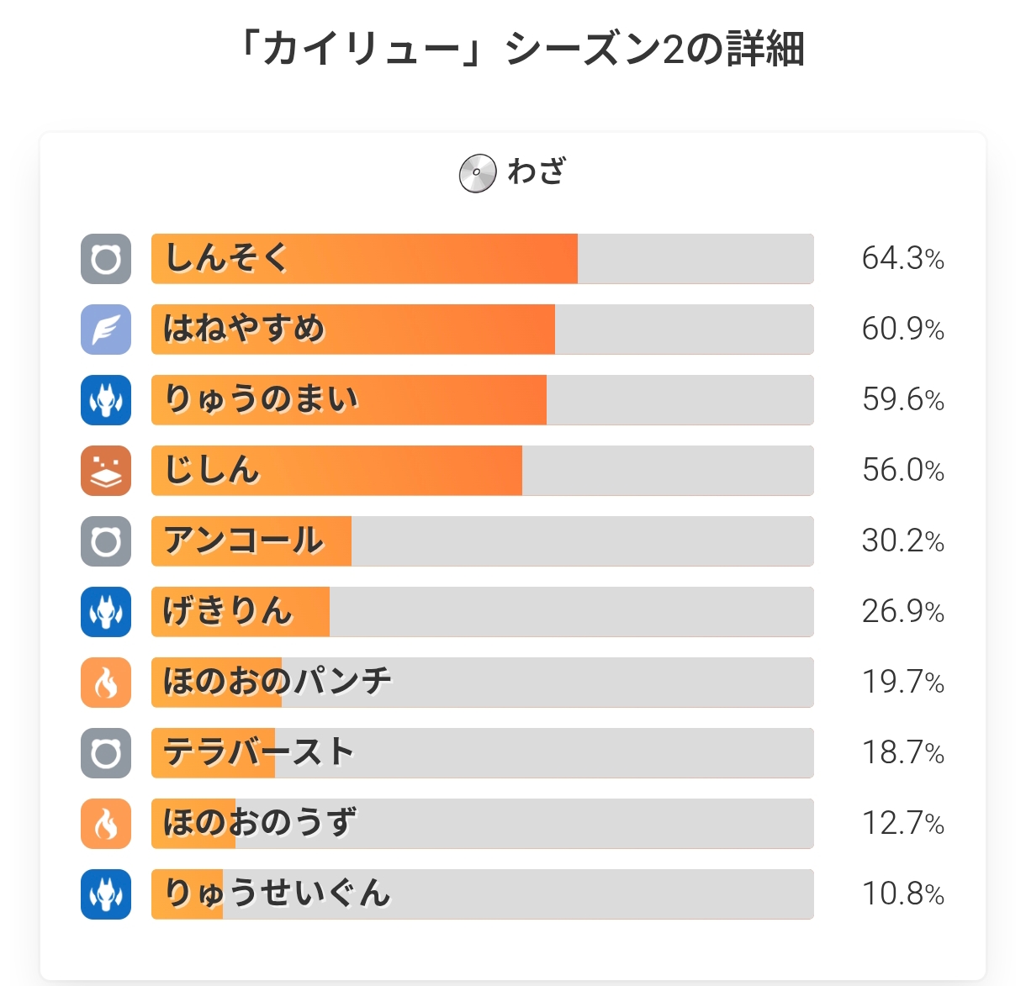The height and width of the screenshot is (986, 1026).
Task: Click the Dragon-type icon beside りゅうのまい
Action: pyautogui.click(x=106, y=400)
